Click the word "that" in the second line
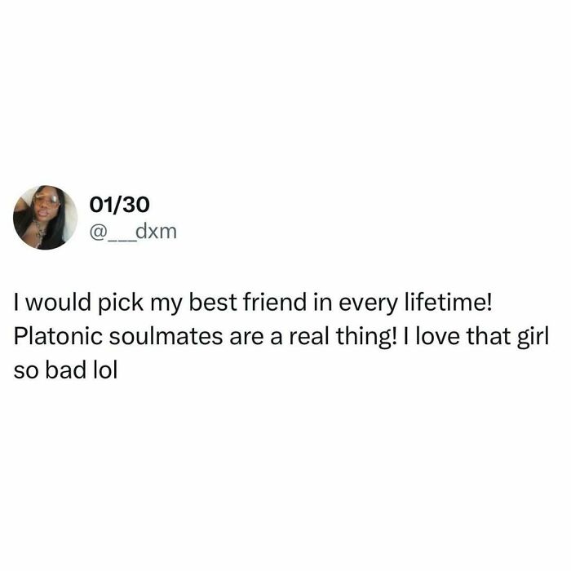 [x=489, y=336]
